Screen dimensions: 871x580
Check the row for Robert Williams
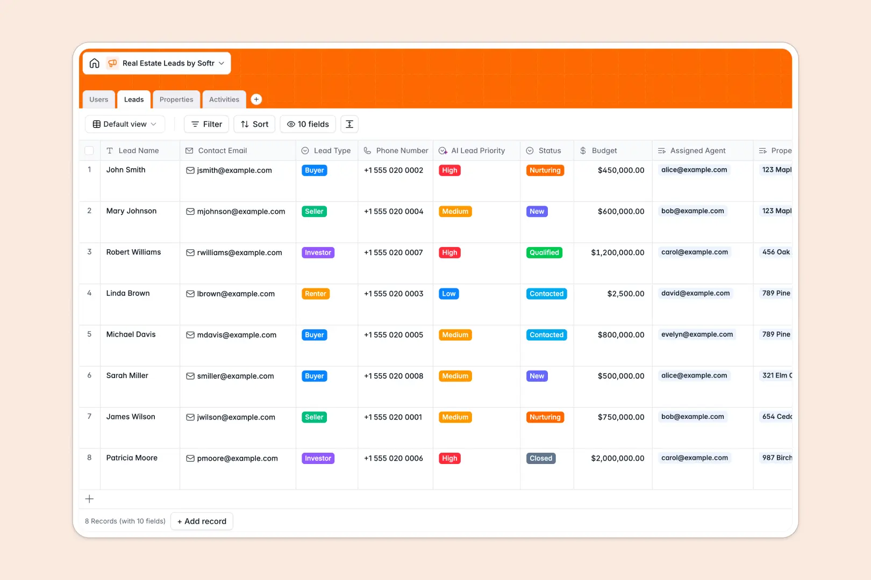click(x=89, y=252)
